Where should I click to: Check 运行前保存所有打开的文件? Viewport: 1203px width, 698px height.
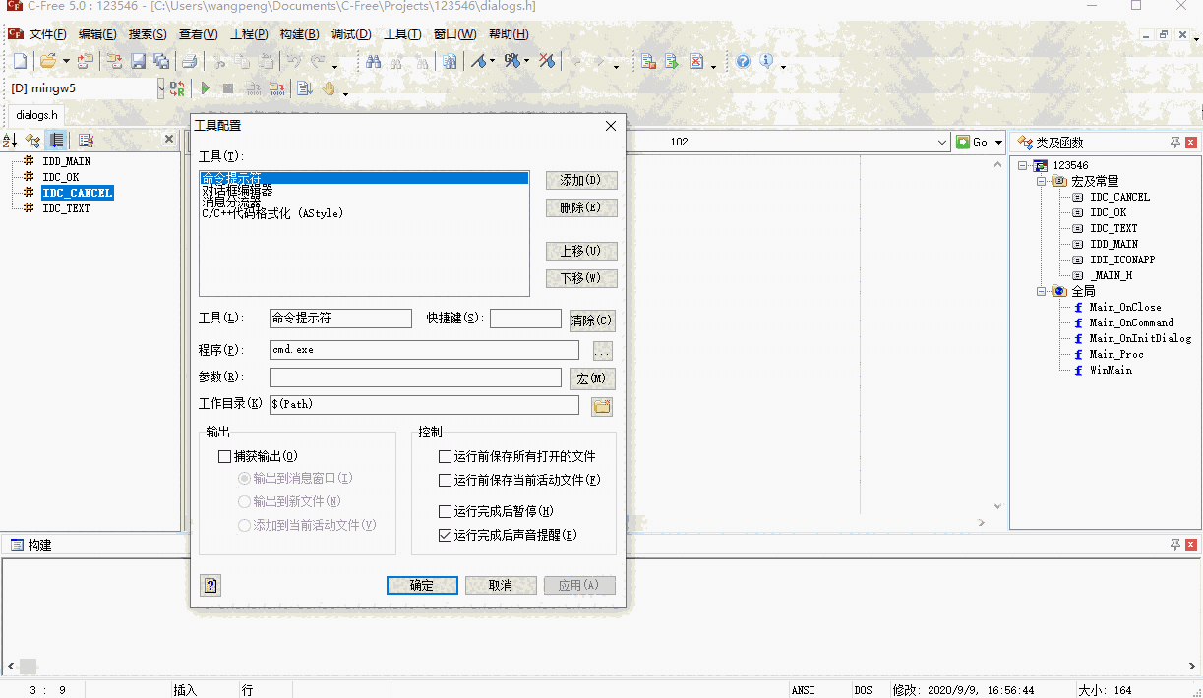pos(445,456)
